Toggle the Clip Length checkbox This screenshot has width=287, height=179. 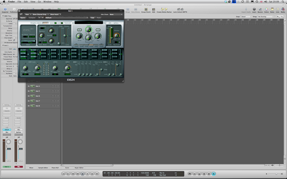click(x=14, y=38)
